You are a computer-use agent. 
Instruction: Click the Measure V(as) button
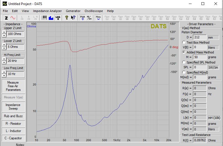tap(13, 97)
